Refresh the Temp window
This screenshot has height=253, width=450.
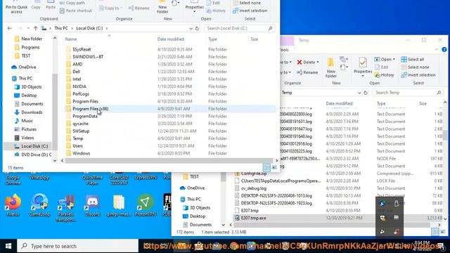pyautogui.click(x=366, y=93)
